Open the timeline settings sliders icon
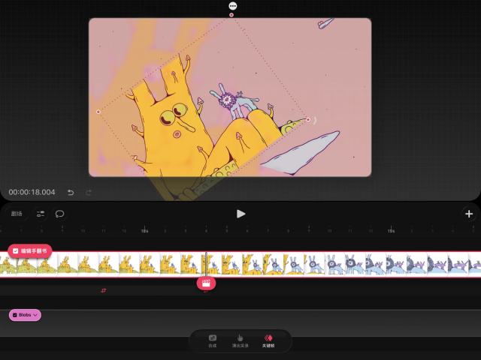 (41, 214)
